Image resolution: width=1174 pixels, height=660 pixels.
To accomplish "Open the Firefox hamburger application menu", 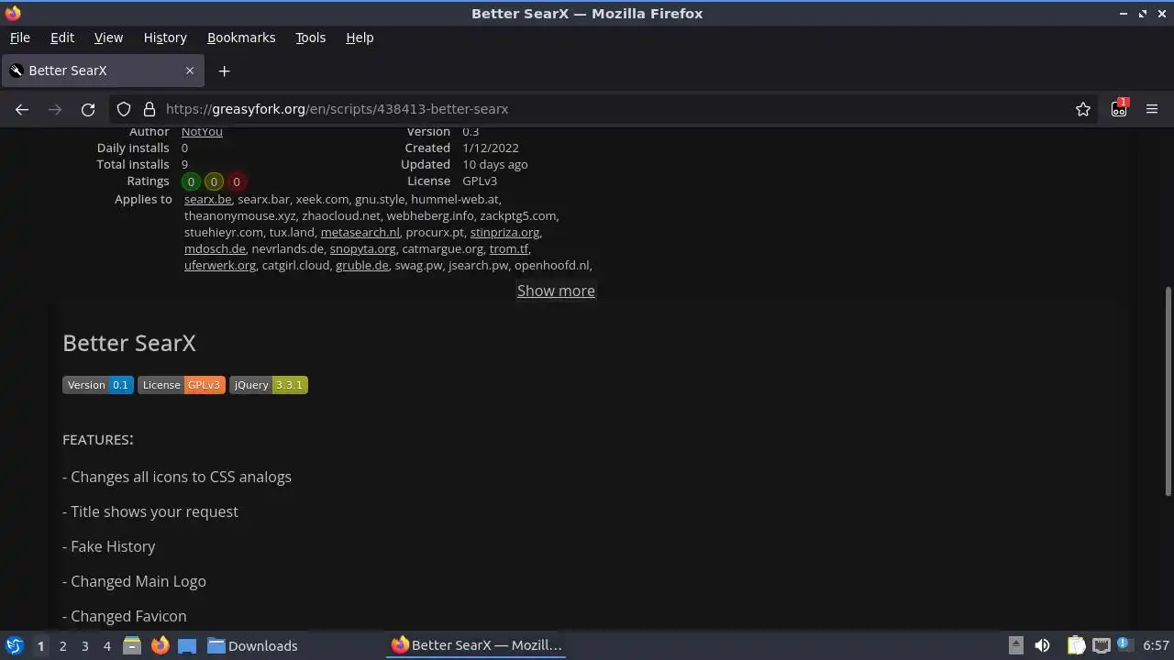I will click(x=1152, y=109).
